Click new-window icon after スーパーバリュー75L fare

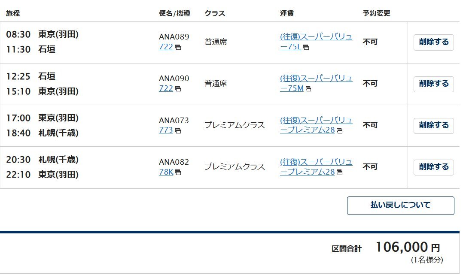point(306,47)
